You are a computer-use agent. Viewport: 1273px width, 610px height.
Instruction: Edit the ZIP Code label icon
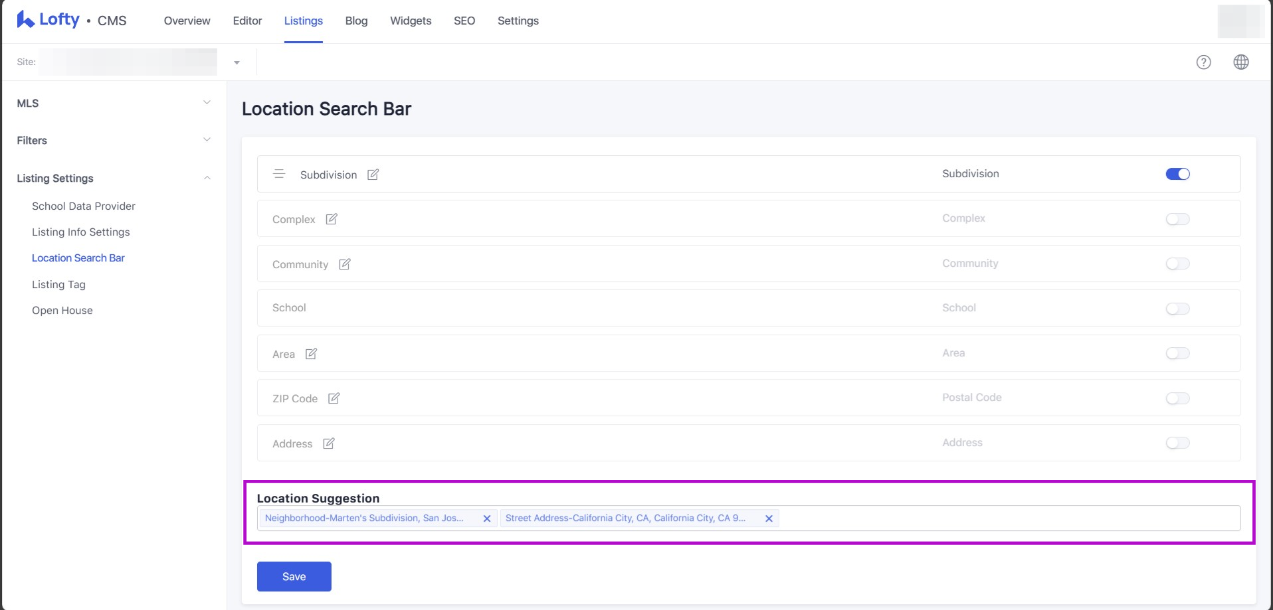(334, 398)
